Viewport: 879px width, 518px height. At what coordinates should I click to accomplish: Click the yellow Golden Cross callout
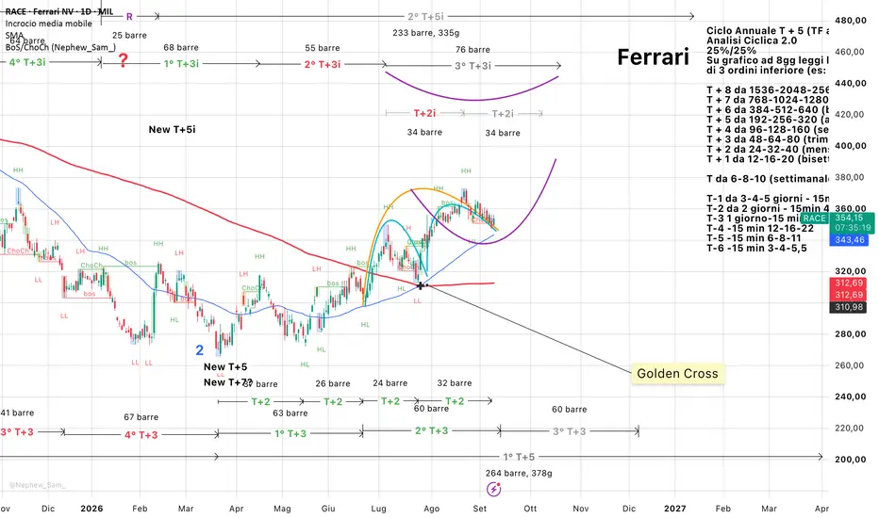[678, 374]
